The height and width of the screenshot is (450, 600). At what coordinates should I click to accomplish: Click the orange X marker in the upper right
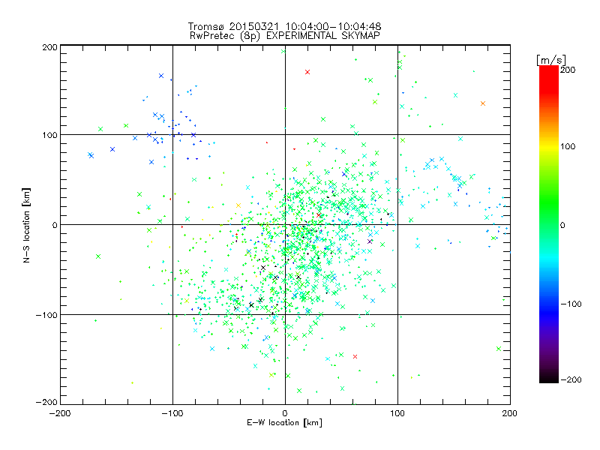coord(483,103)
